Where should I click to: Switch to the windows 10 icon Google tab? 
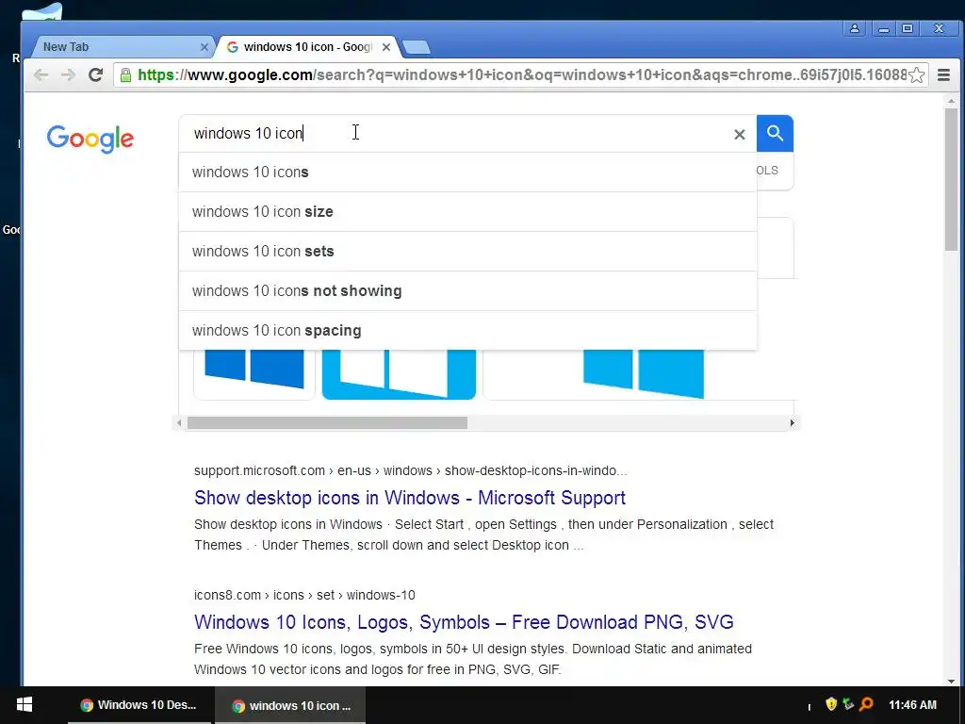click(308, 47)
